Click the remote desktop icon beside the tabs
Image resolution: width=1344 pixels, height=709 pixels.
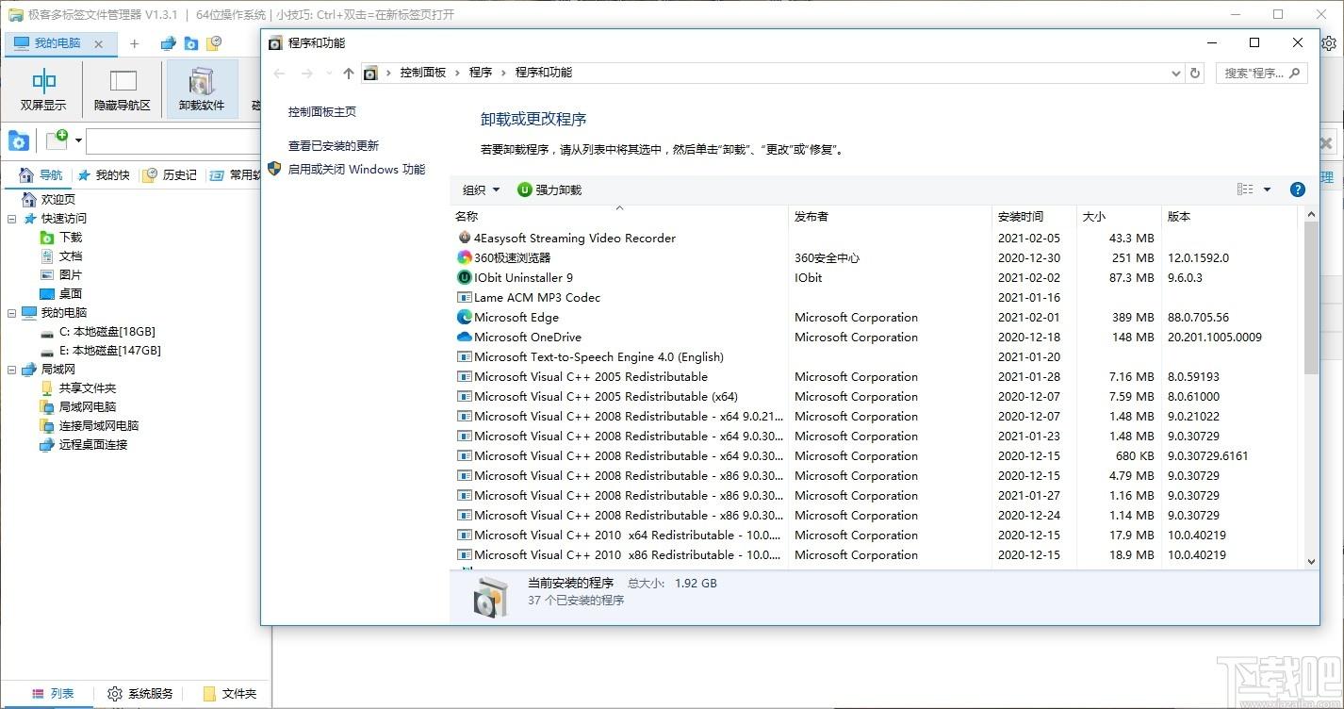[169, 43]
